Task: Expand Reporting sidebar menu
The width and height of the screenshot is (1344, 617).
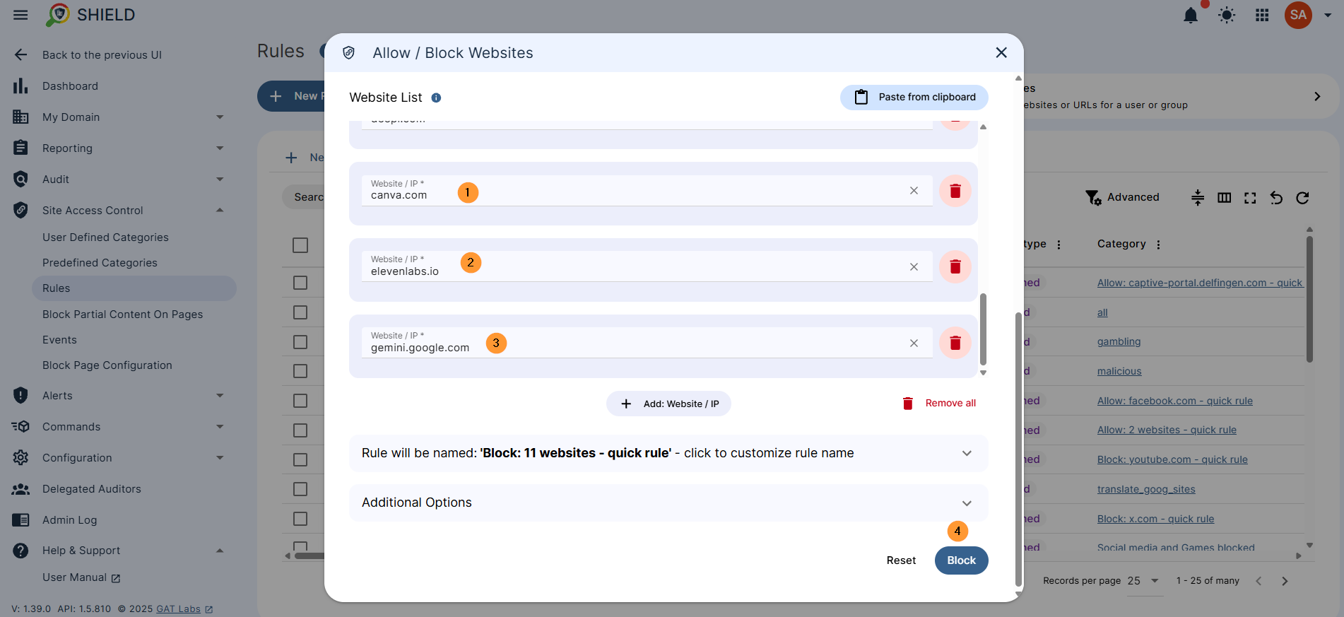Action: (x=220, y=148)
